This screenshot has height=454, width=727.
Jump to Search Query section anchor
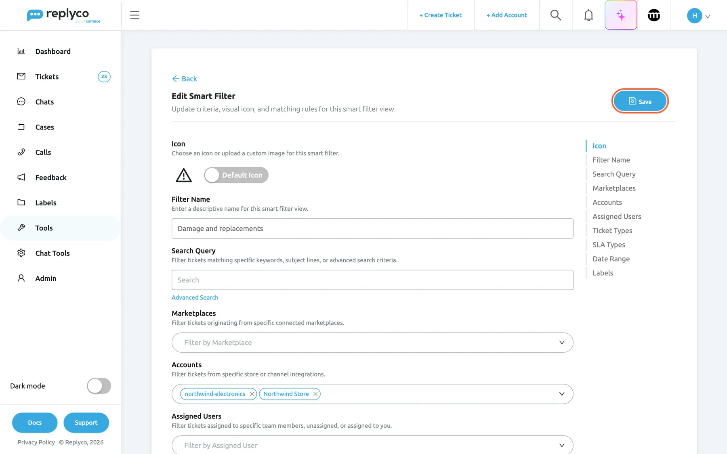(614, 174)
